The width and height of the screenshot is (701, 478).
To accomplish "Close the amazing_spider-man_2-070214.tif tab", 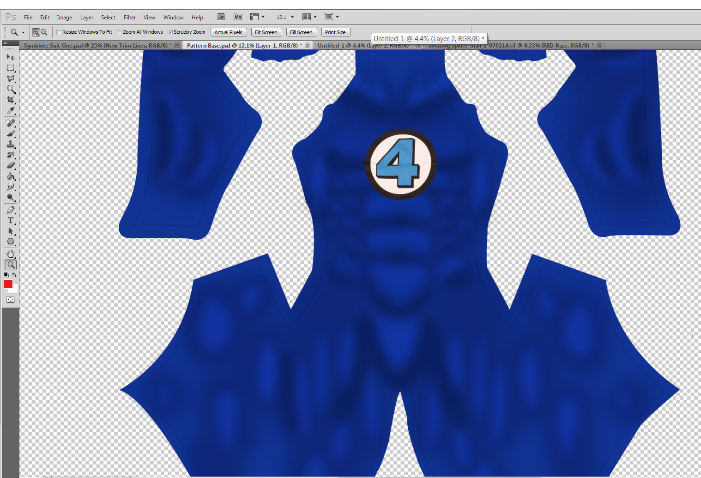I will click(599, 45).
